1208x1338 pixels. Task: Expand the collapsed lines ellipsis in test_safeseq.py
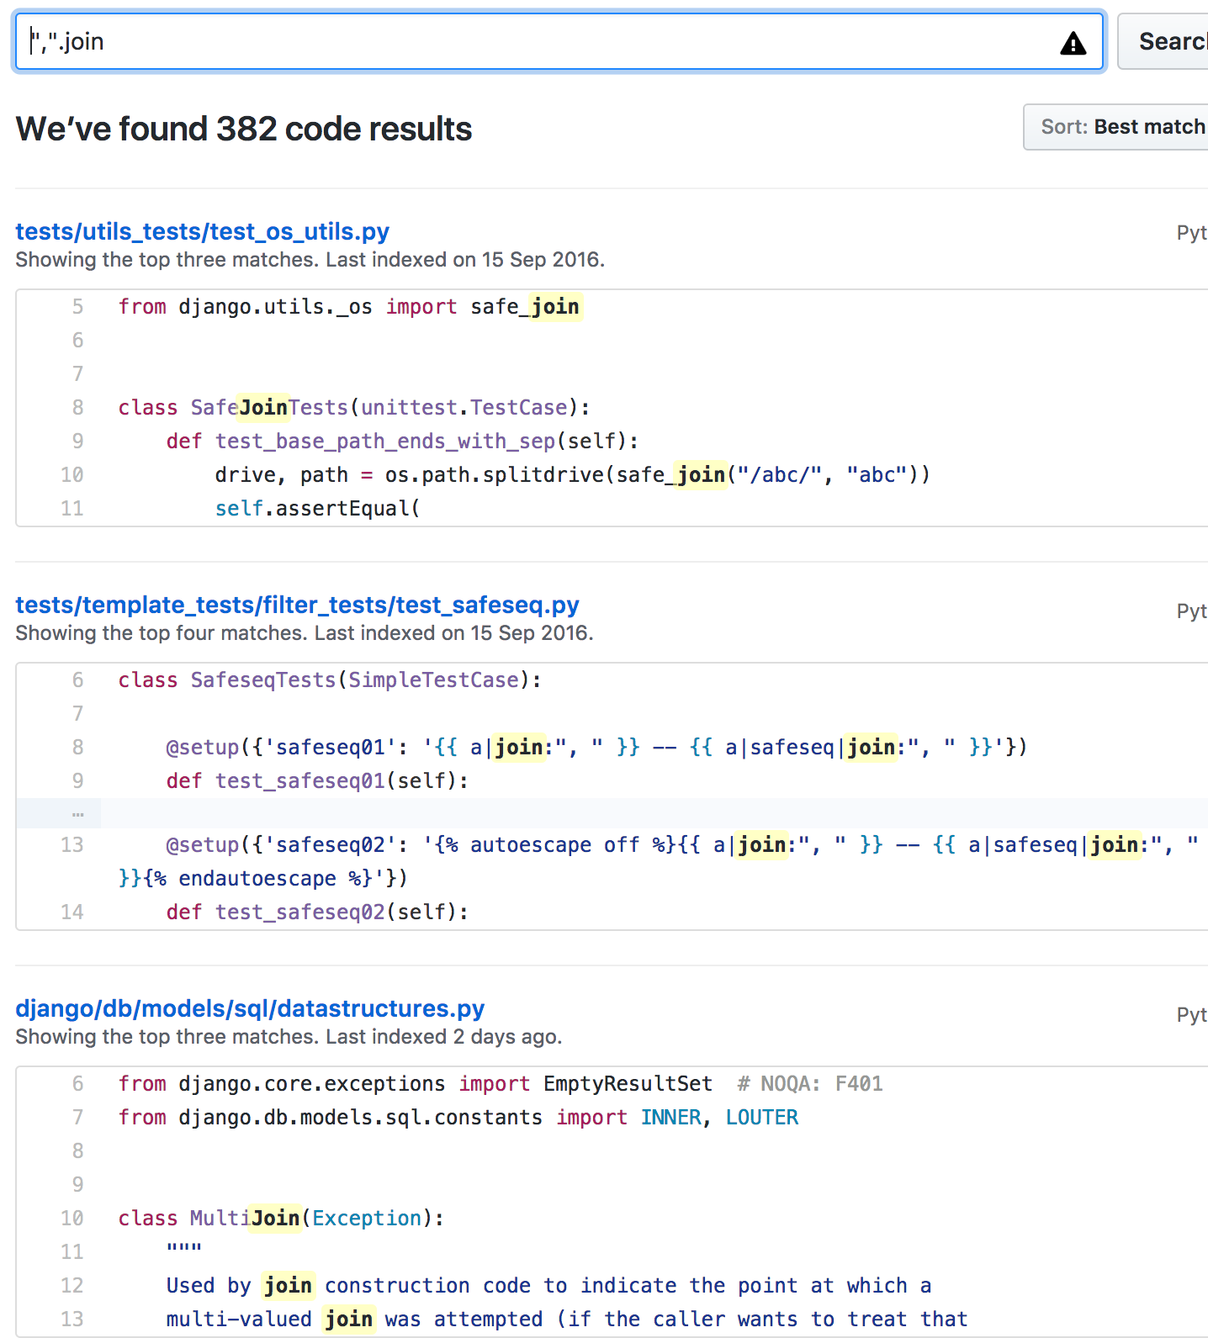pos(77,813)
